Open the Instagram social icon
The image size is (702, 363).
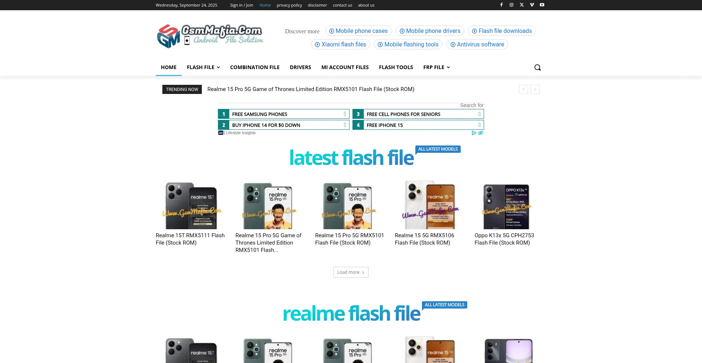512,5
